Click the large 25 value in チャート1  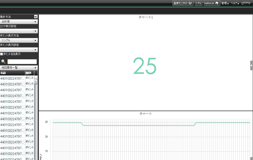click(145, 66)
